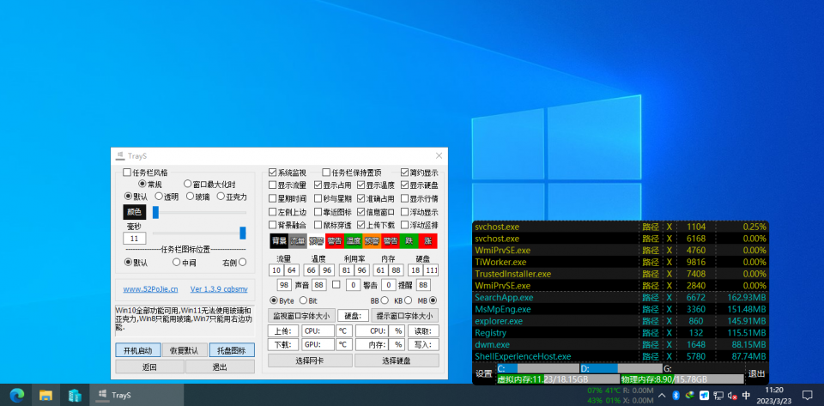The image size is (824, 406).
Task: Show hidden tray icons chevron
Action: pyautogui.click(x=660, y=396)
